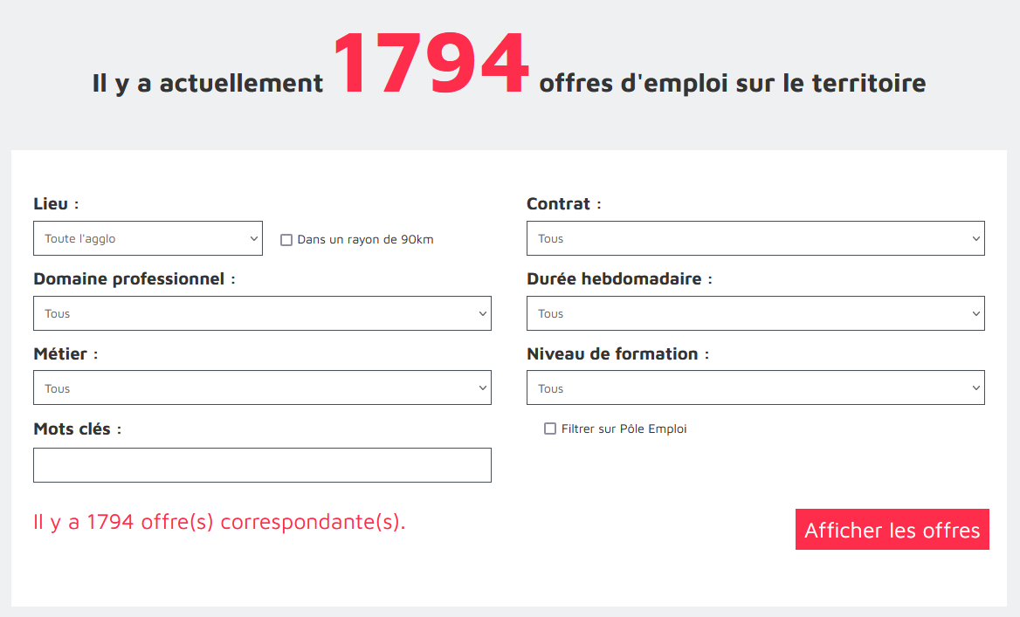1020x617 pixels.
Task: Enable the 90km radius checkbox
Action: 286,240
